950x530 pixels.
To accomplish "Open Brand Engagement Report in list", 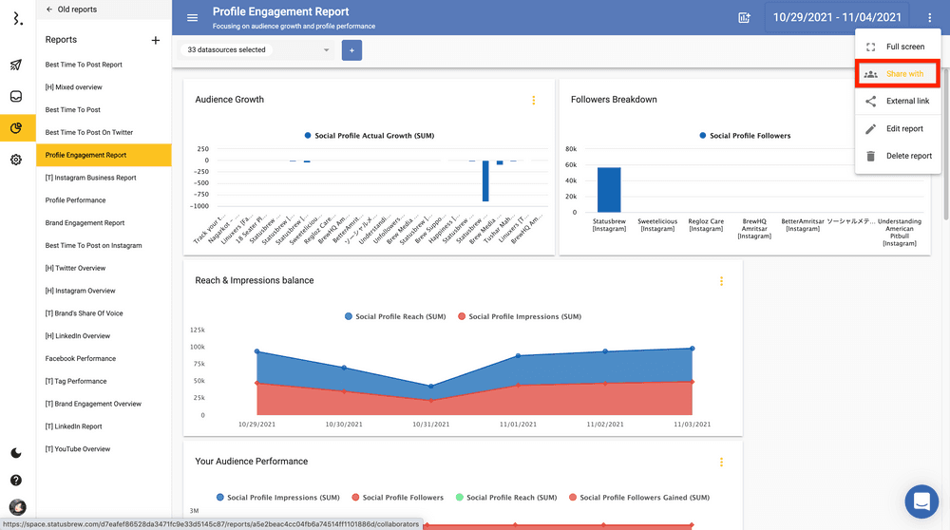I will (85, 223).
